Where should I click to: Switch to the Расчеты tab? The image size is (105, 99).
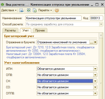coord(10,30)
